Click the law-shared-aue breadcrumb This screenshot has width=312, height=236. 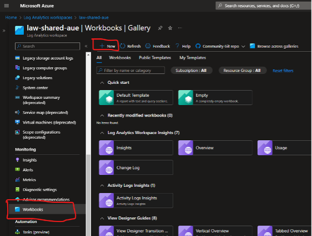[x=93, y=18]
